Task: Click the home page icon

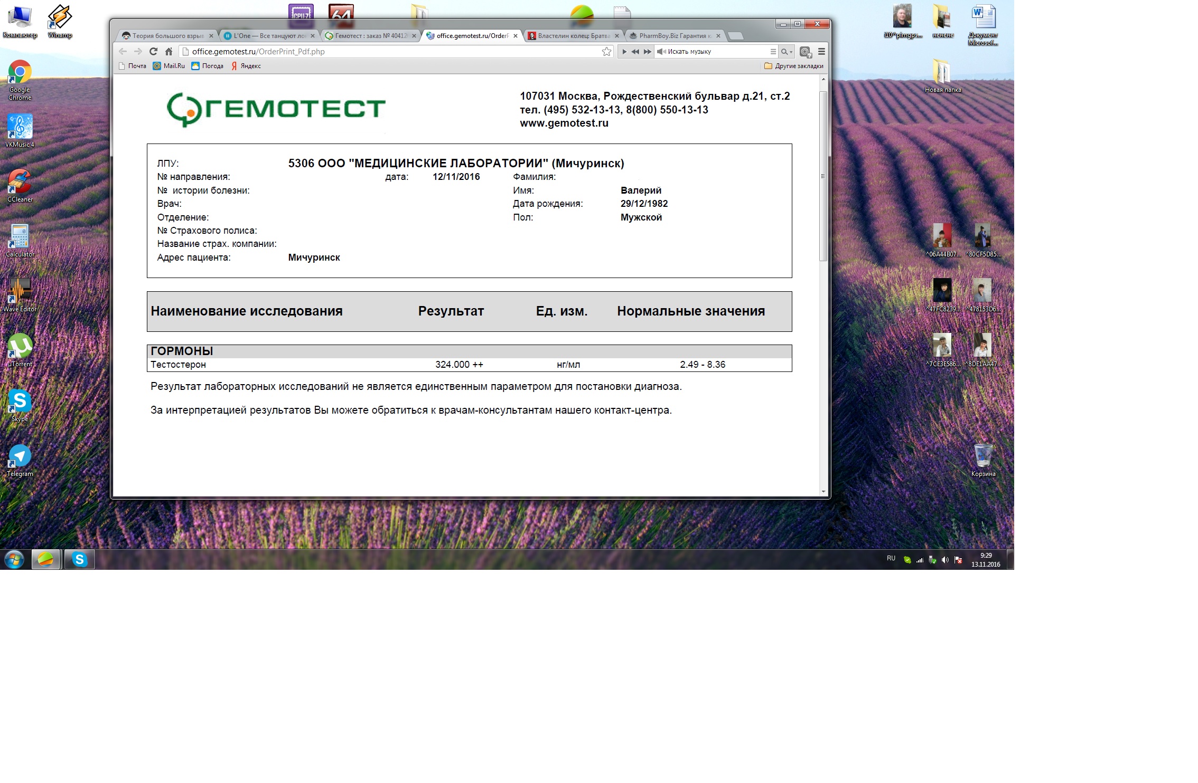Action: point(169,51)
